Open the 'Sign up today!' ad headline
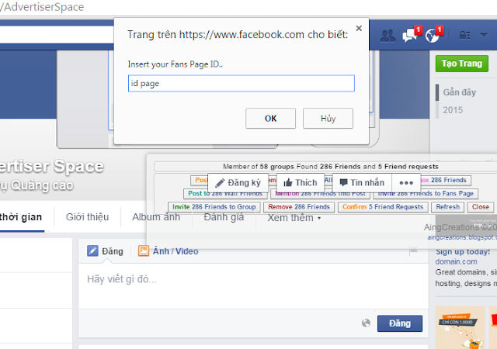The width and height of the screenshot is (497, 349). (x=463, y=252)
